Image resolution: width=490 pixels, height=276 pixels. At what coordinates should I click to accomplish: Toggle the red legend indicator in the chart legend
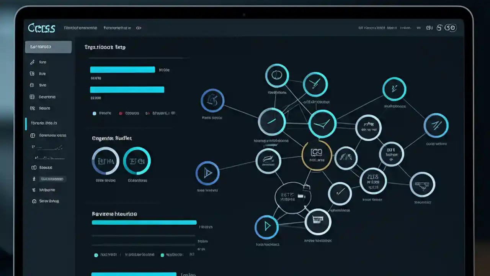coord(122,113)
